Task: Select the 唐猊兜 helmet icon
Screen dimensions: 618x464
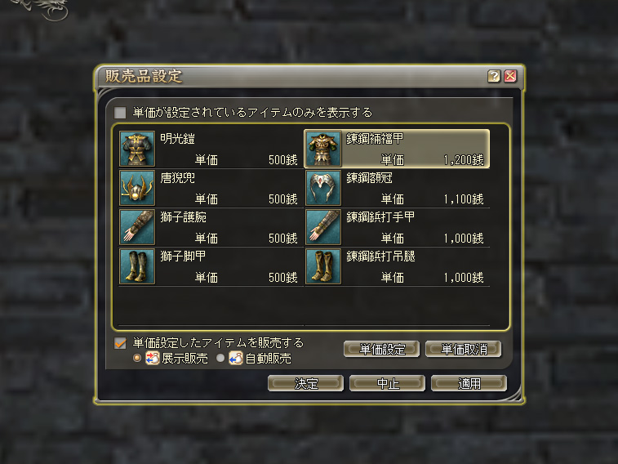Action: 137,188
